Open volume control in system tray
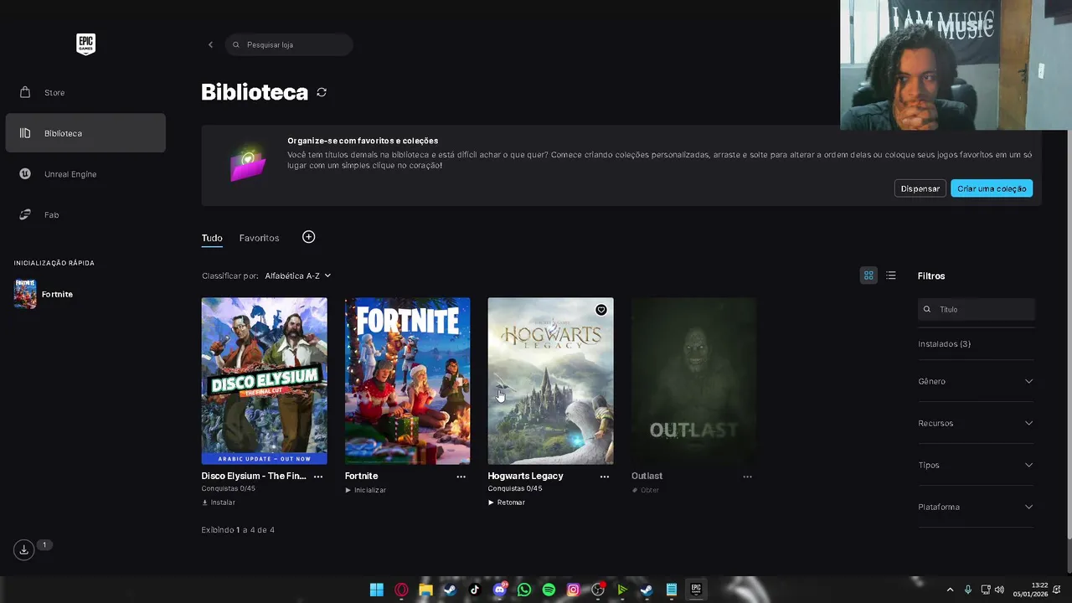The image size is (1072, 603). tap(998, 590)
